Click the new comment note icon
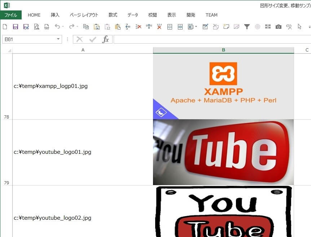Image resolution: width=311 pixels, height=237 pixels. 226,27
